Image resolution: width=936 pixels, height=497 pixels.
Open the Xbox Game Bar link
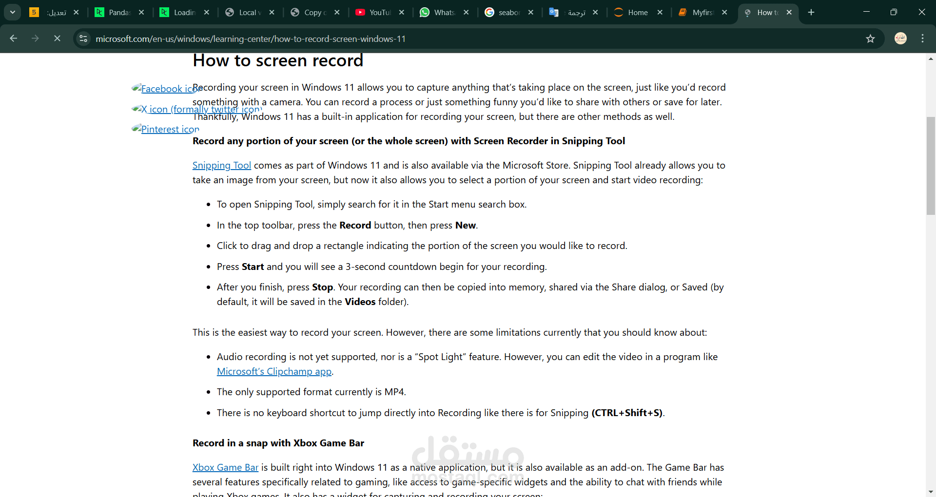coord(225,467)
